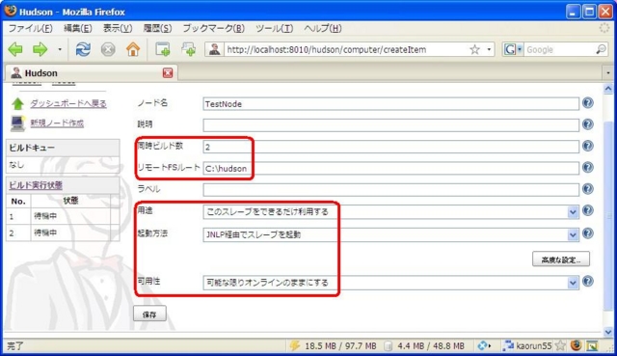Show help for 説明 field
The image size is (617, 356).
(588, 124)
